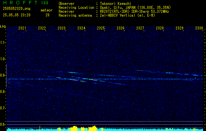Click the 'meteor' count label
The width and height of the screenshot is (206, 131).
click(47, 10)
